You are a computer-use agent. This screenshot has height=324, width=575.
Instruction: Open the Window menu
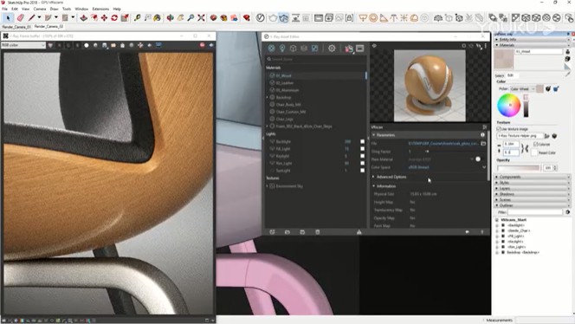(x=81, y=9)
